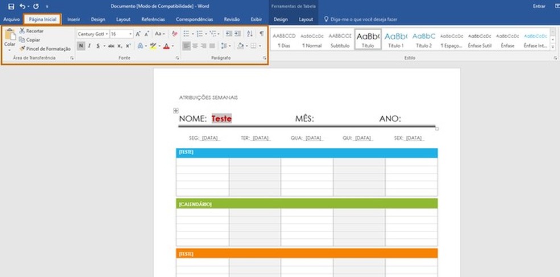Click Entrar to sign in
The height and width of the screenshot is (277, 560).
pos(539,6)
